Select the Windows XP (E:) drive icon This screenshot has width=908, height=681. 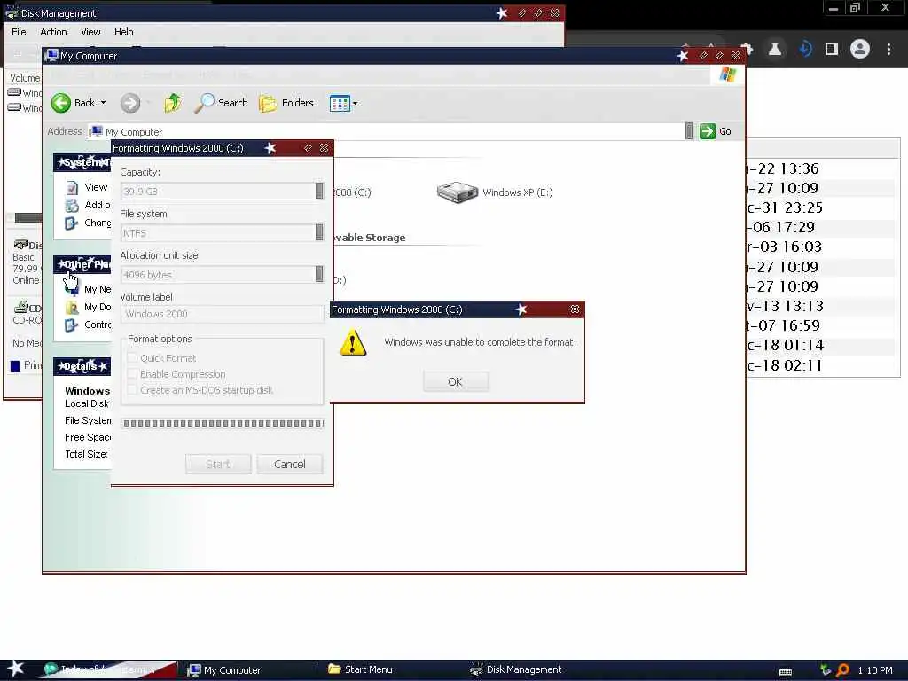(458, 192)
